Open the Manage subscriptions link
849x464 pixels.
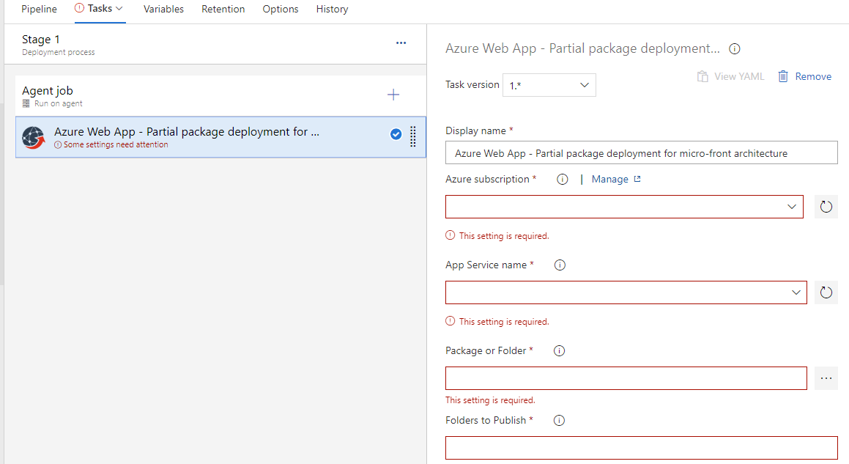click(609, 180)
